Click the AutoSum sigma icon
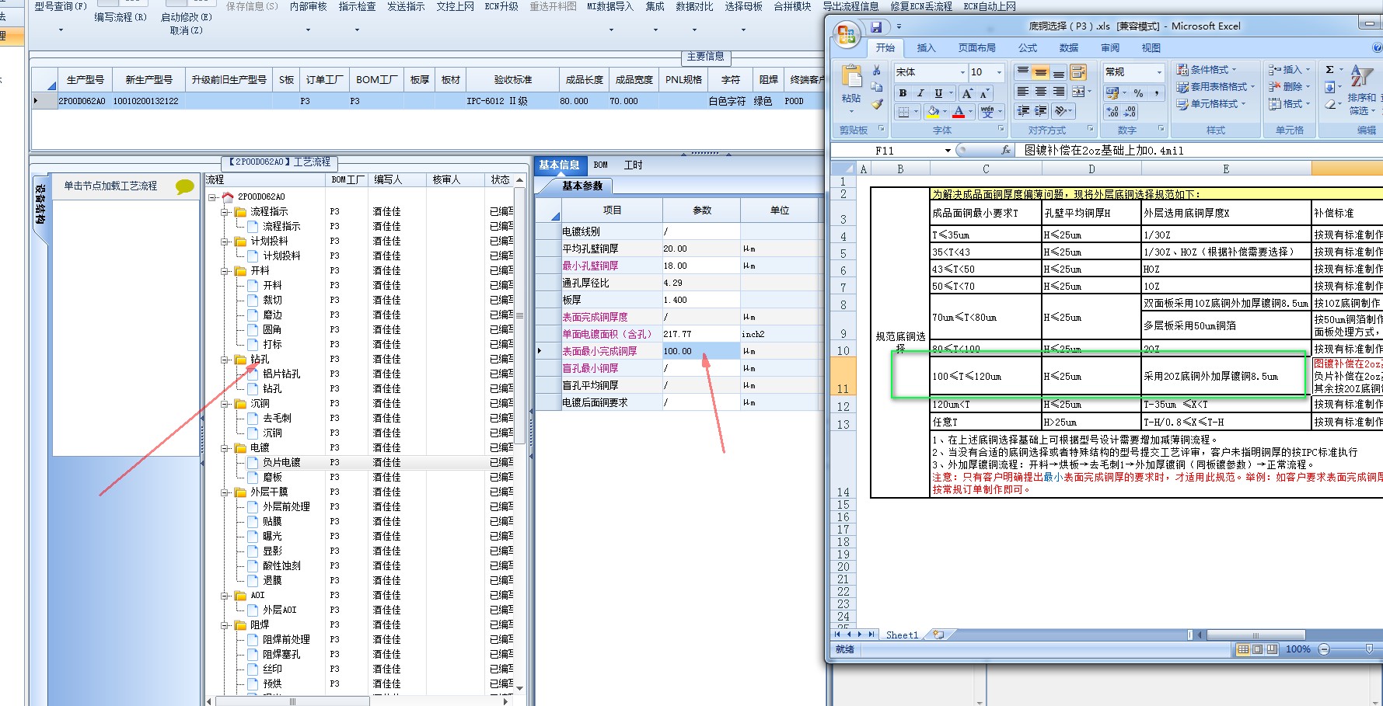 point(1330,69)
